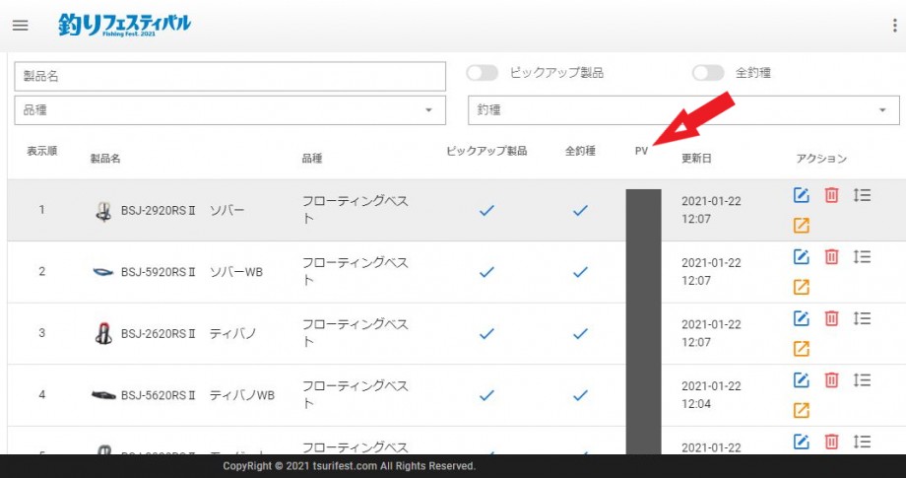Click product thumbnail of BSJ-2920RSⅡ ソバー
The height and width of the screenshot is (478, 906).
(104, 211)
